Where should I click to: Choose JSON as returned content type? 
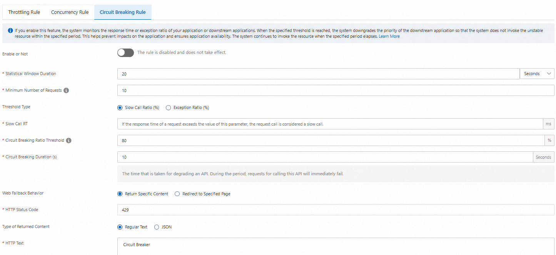(157, 227)
